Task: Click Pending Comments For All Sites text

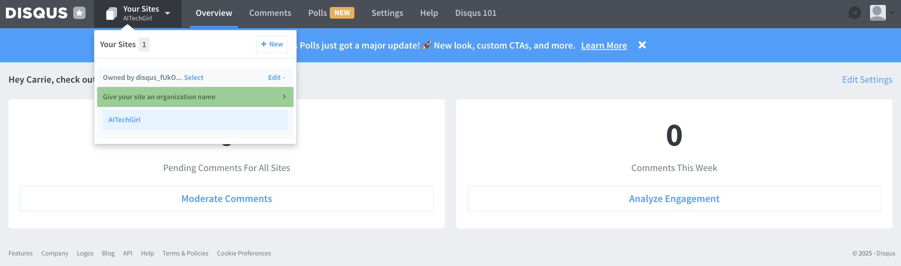Action: tap(227, 168)
